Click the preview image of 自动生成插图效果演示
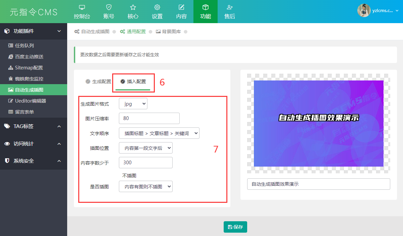403x236 pixels. pos(318,123)
